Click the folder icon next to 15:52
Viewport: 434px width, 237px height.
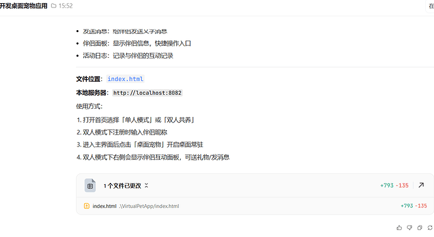tap(54, 6)
